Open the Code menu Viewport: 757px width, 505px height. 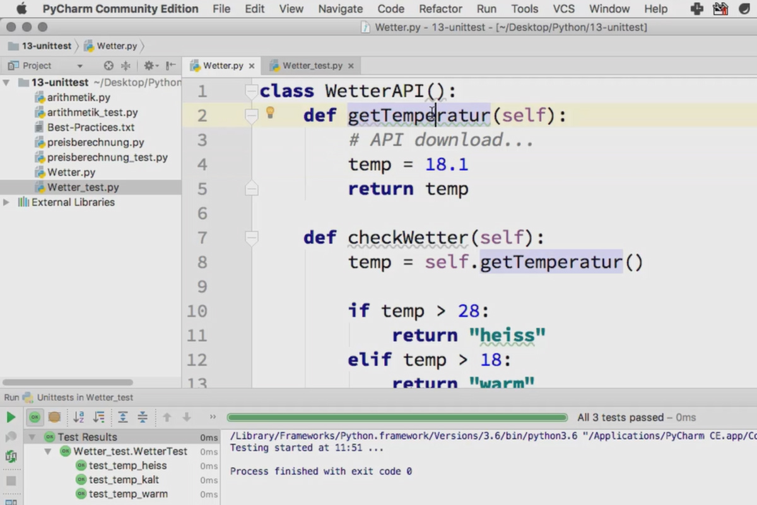(391, 9)
